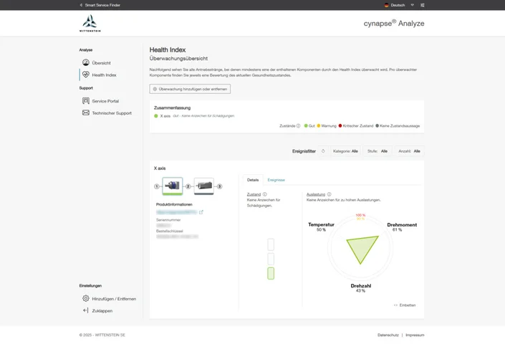Image resolution: width=505 pixels, height=344 pixels.
Task: Expand the Stufe filter dropdown
Action: [x=377, y=151]
